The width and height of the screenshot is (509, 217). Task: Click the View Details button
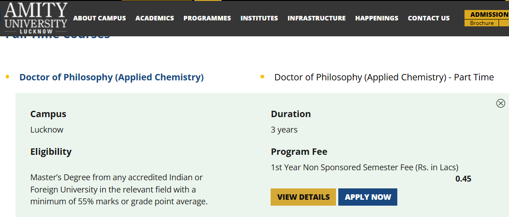pyautogui.click(x=303, y=197)
